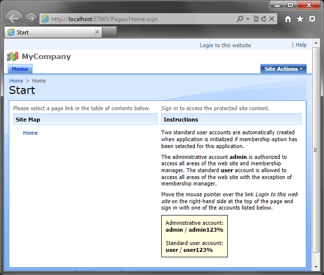324x275 pixels.
Task: Expand the Site Actions dropdown menu
Action: (283, 69)
